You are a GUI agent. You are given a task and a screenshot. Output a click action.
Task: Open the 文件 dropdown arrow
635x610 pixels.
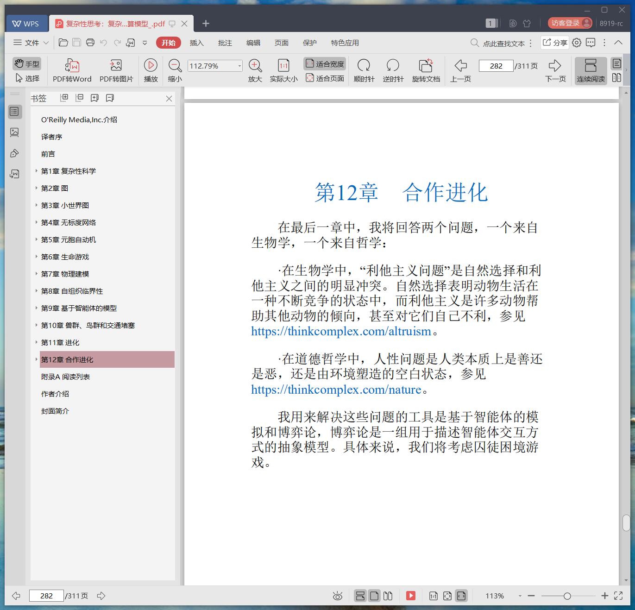[x=46, y=43]
